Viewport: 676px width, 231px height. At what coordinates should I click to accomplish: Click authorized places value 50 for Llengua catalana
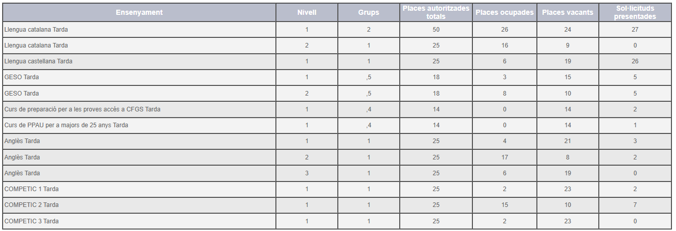click(x=436, y=30)
